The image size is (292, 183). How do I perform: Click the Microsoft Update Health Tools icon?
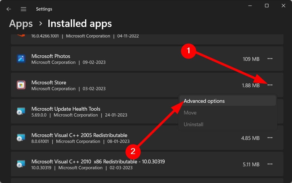pos(21,112)
